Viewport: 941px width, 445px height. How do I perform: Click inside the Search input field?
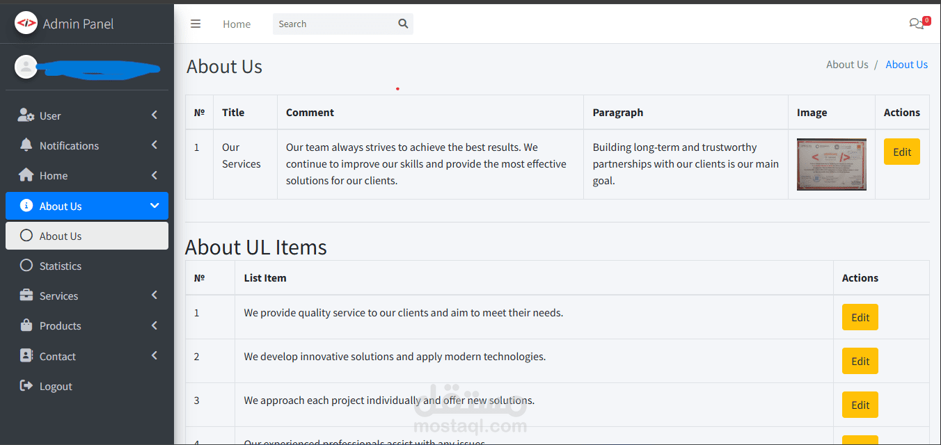(x=334, y=24)
